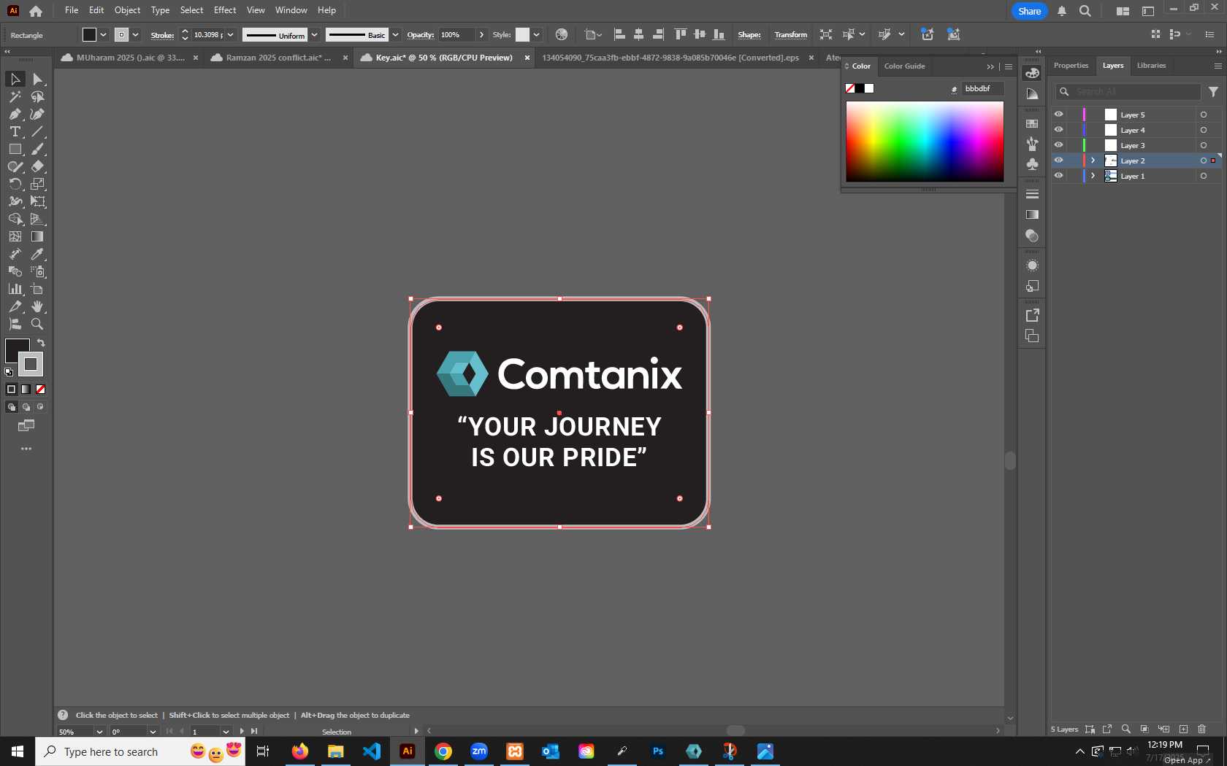Select the Scale tool

coord(38,184)
